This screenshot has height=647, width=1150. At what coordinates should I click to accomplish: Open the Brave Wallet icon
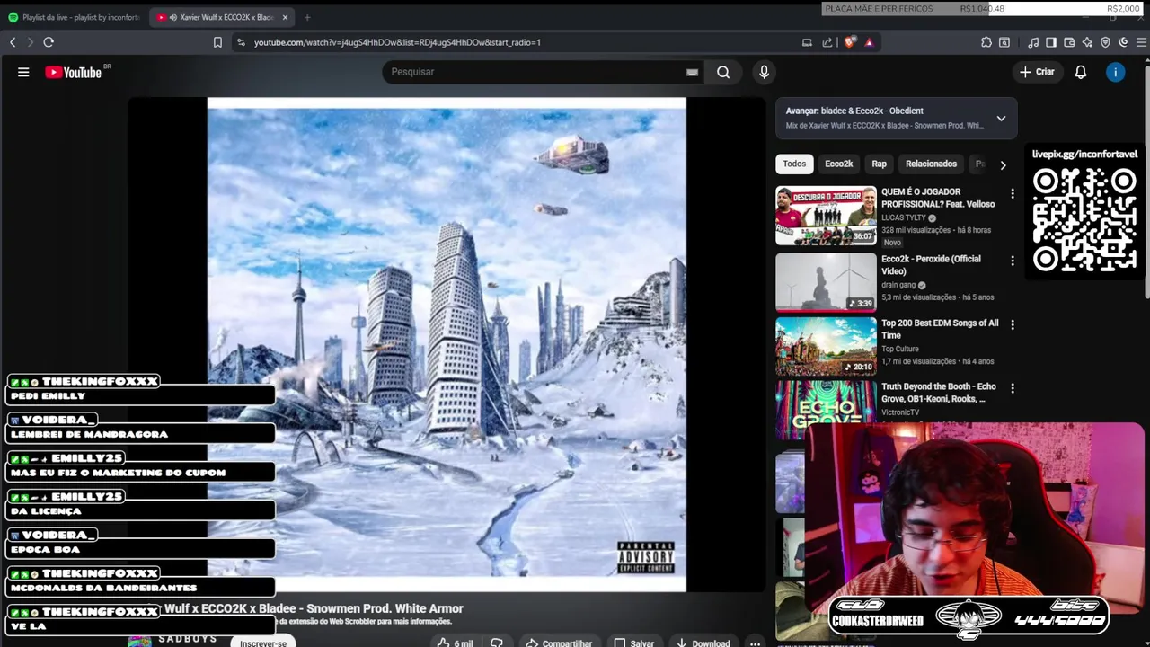pyautogui.click(x=1069, y=42)
